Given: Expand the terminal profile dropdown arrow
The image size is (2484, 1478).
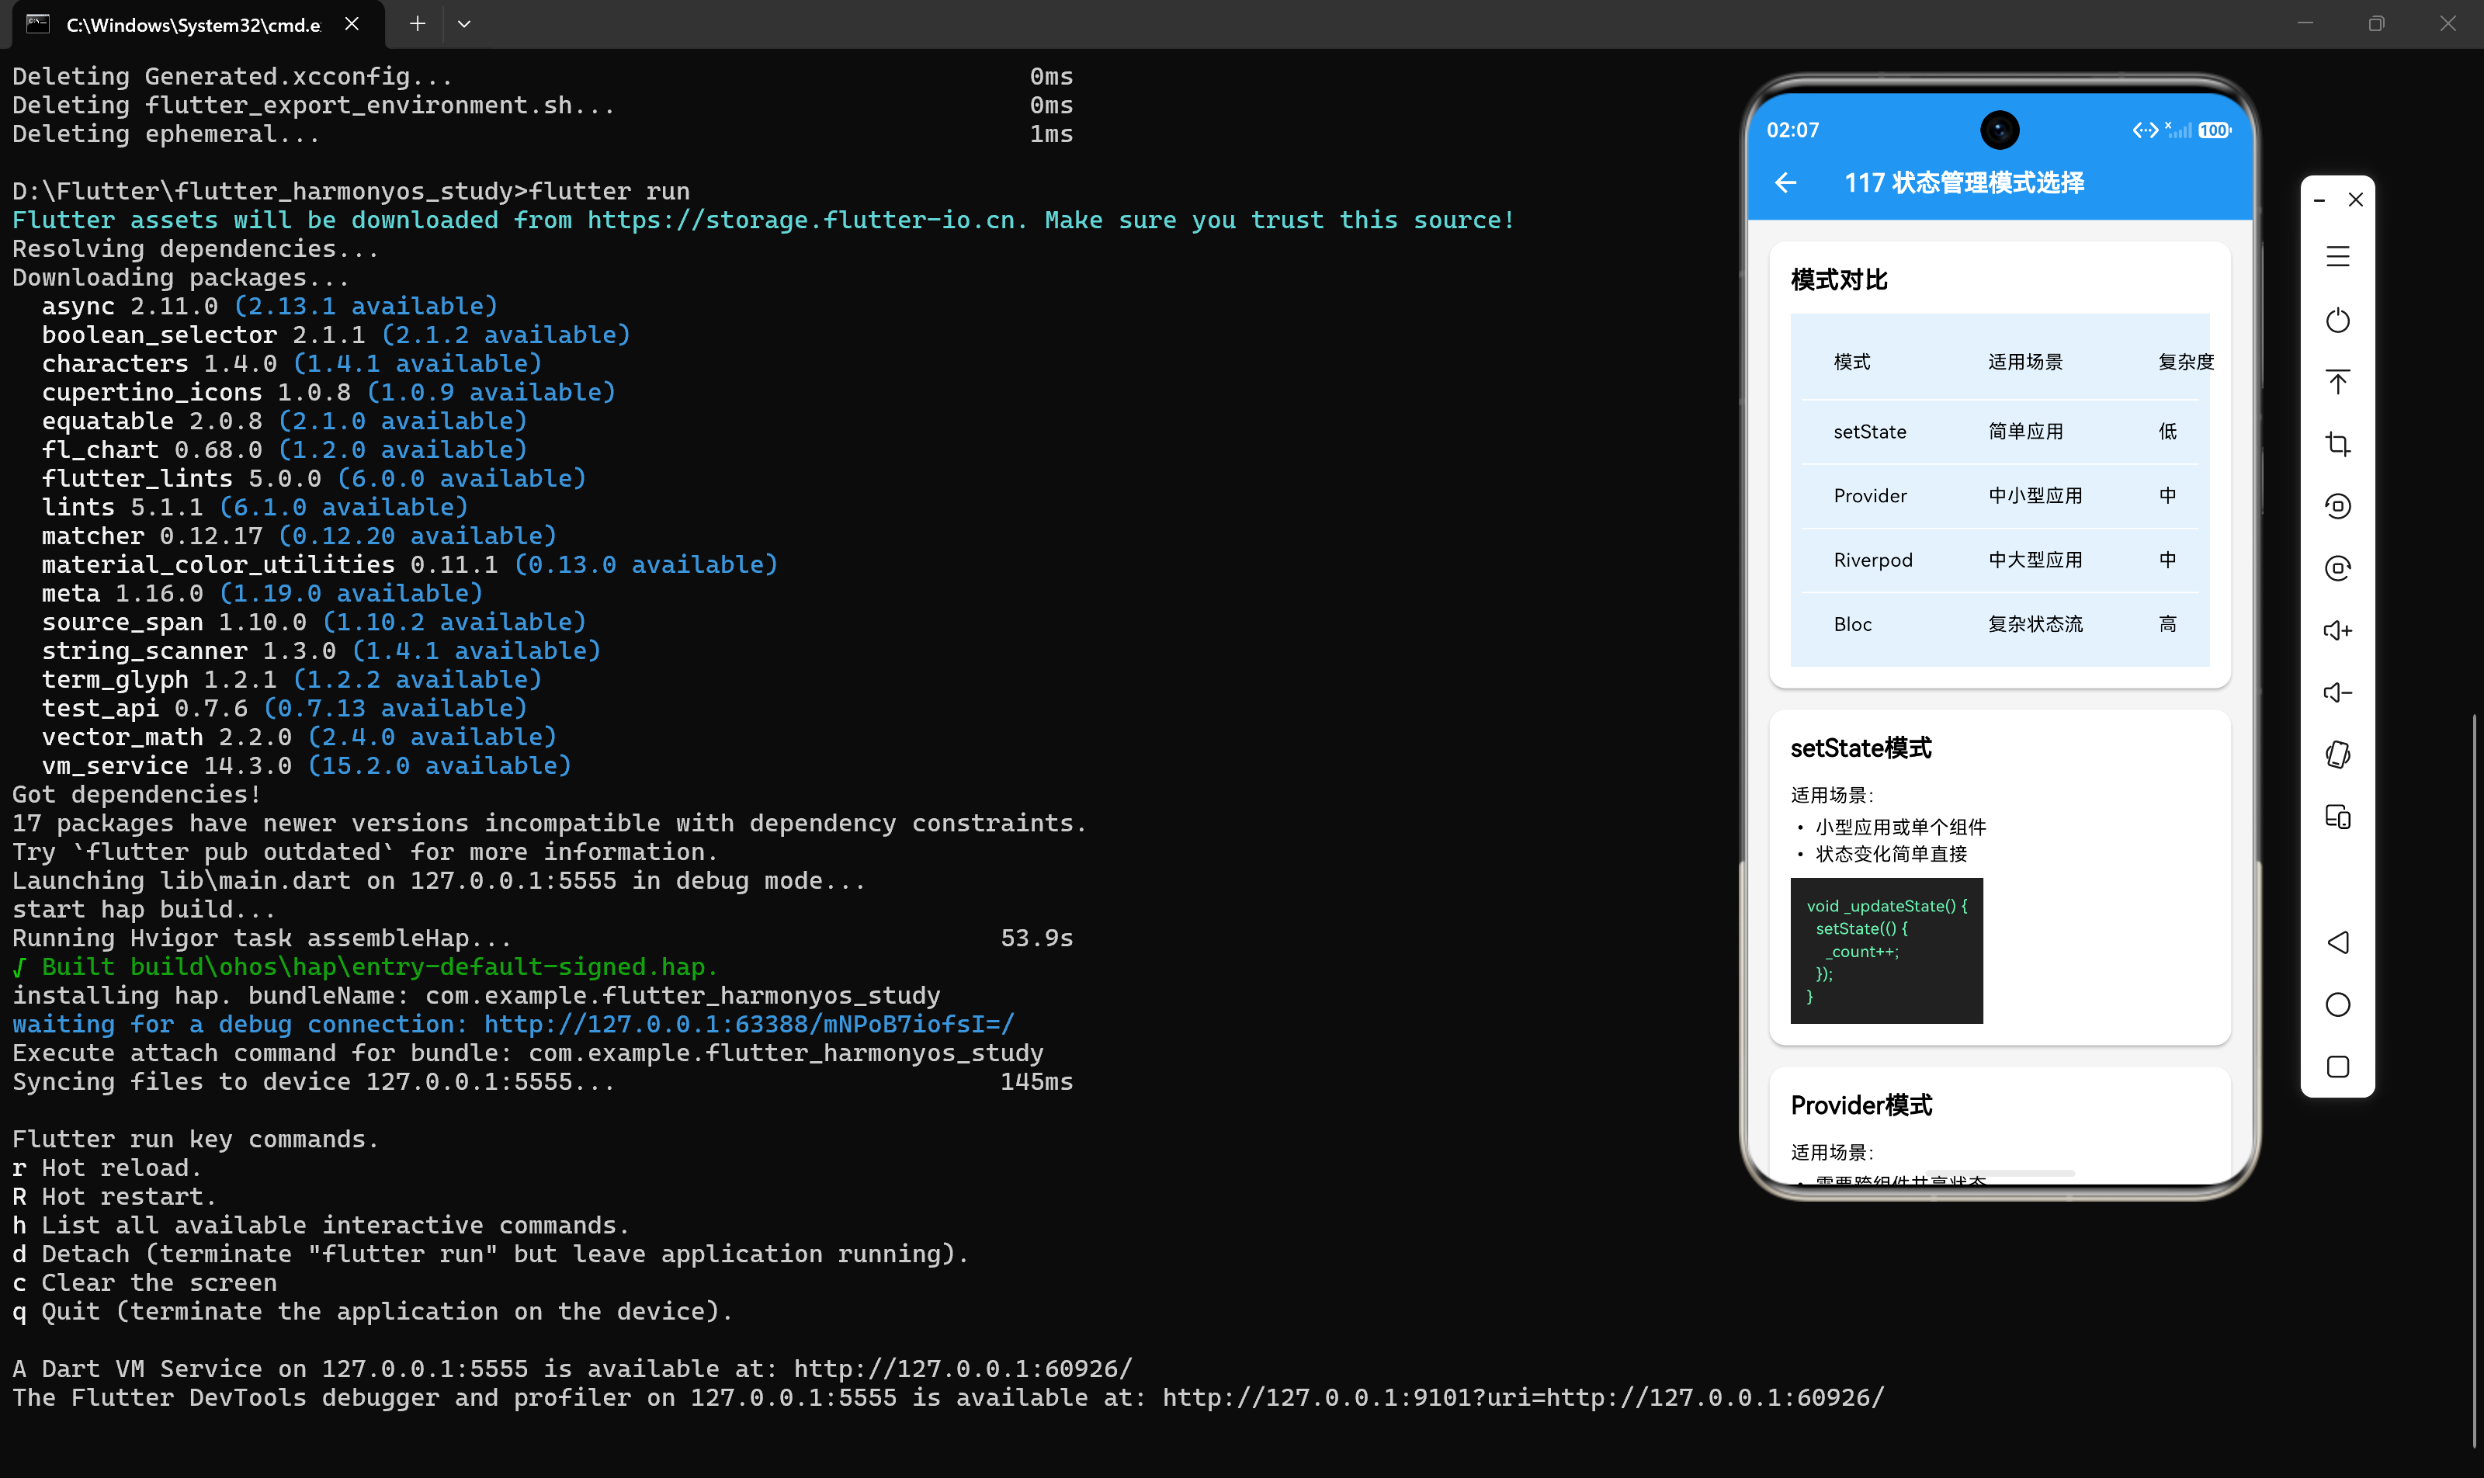Looking at the screenshot, I should coord(464,24).
